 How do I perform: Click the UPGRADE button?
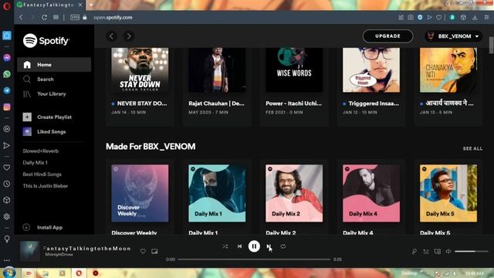click(387, 36)
